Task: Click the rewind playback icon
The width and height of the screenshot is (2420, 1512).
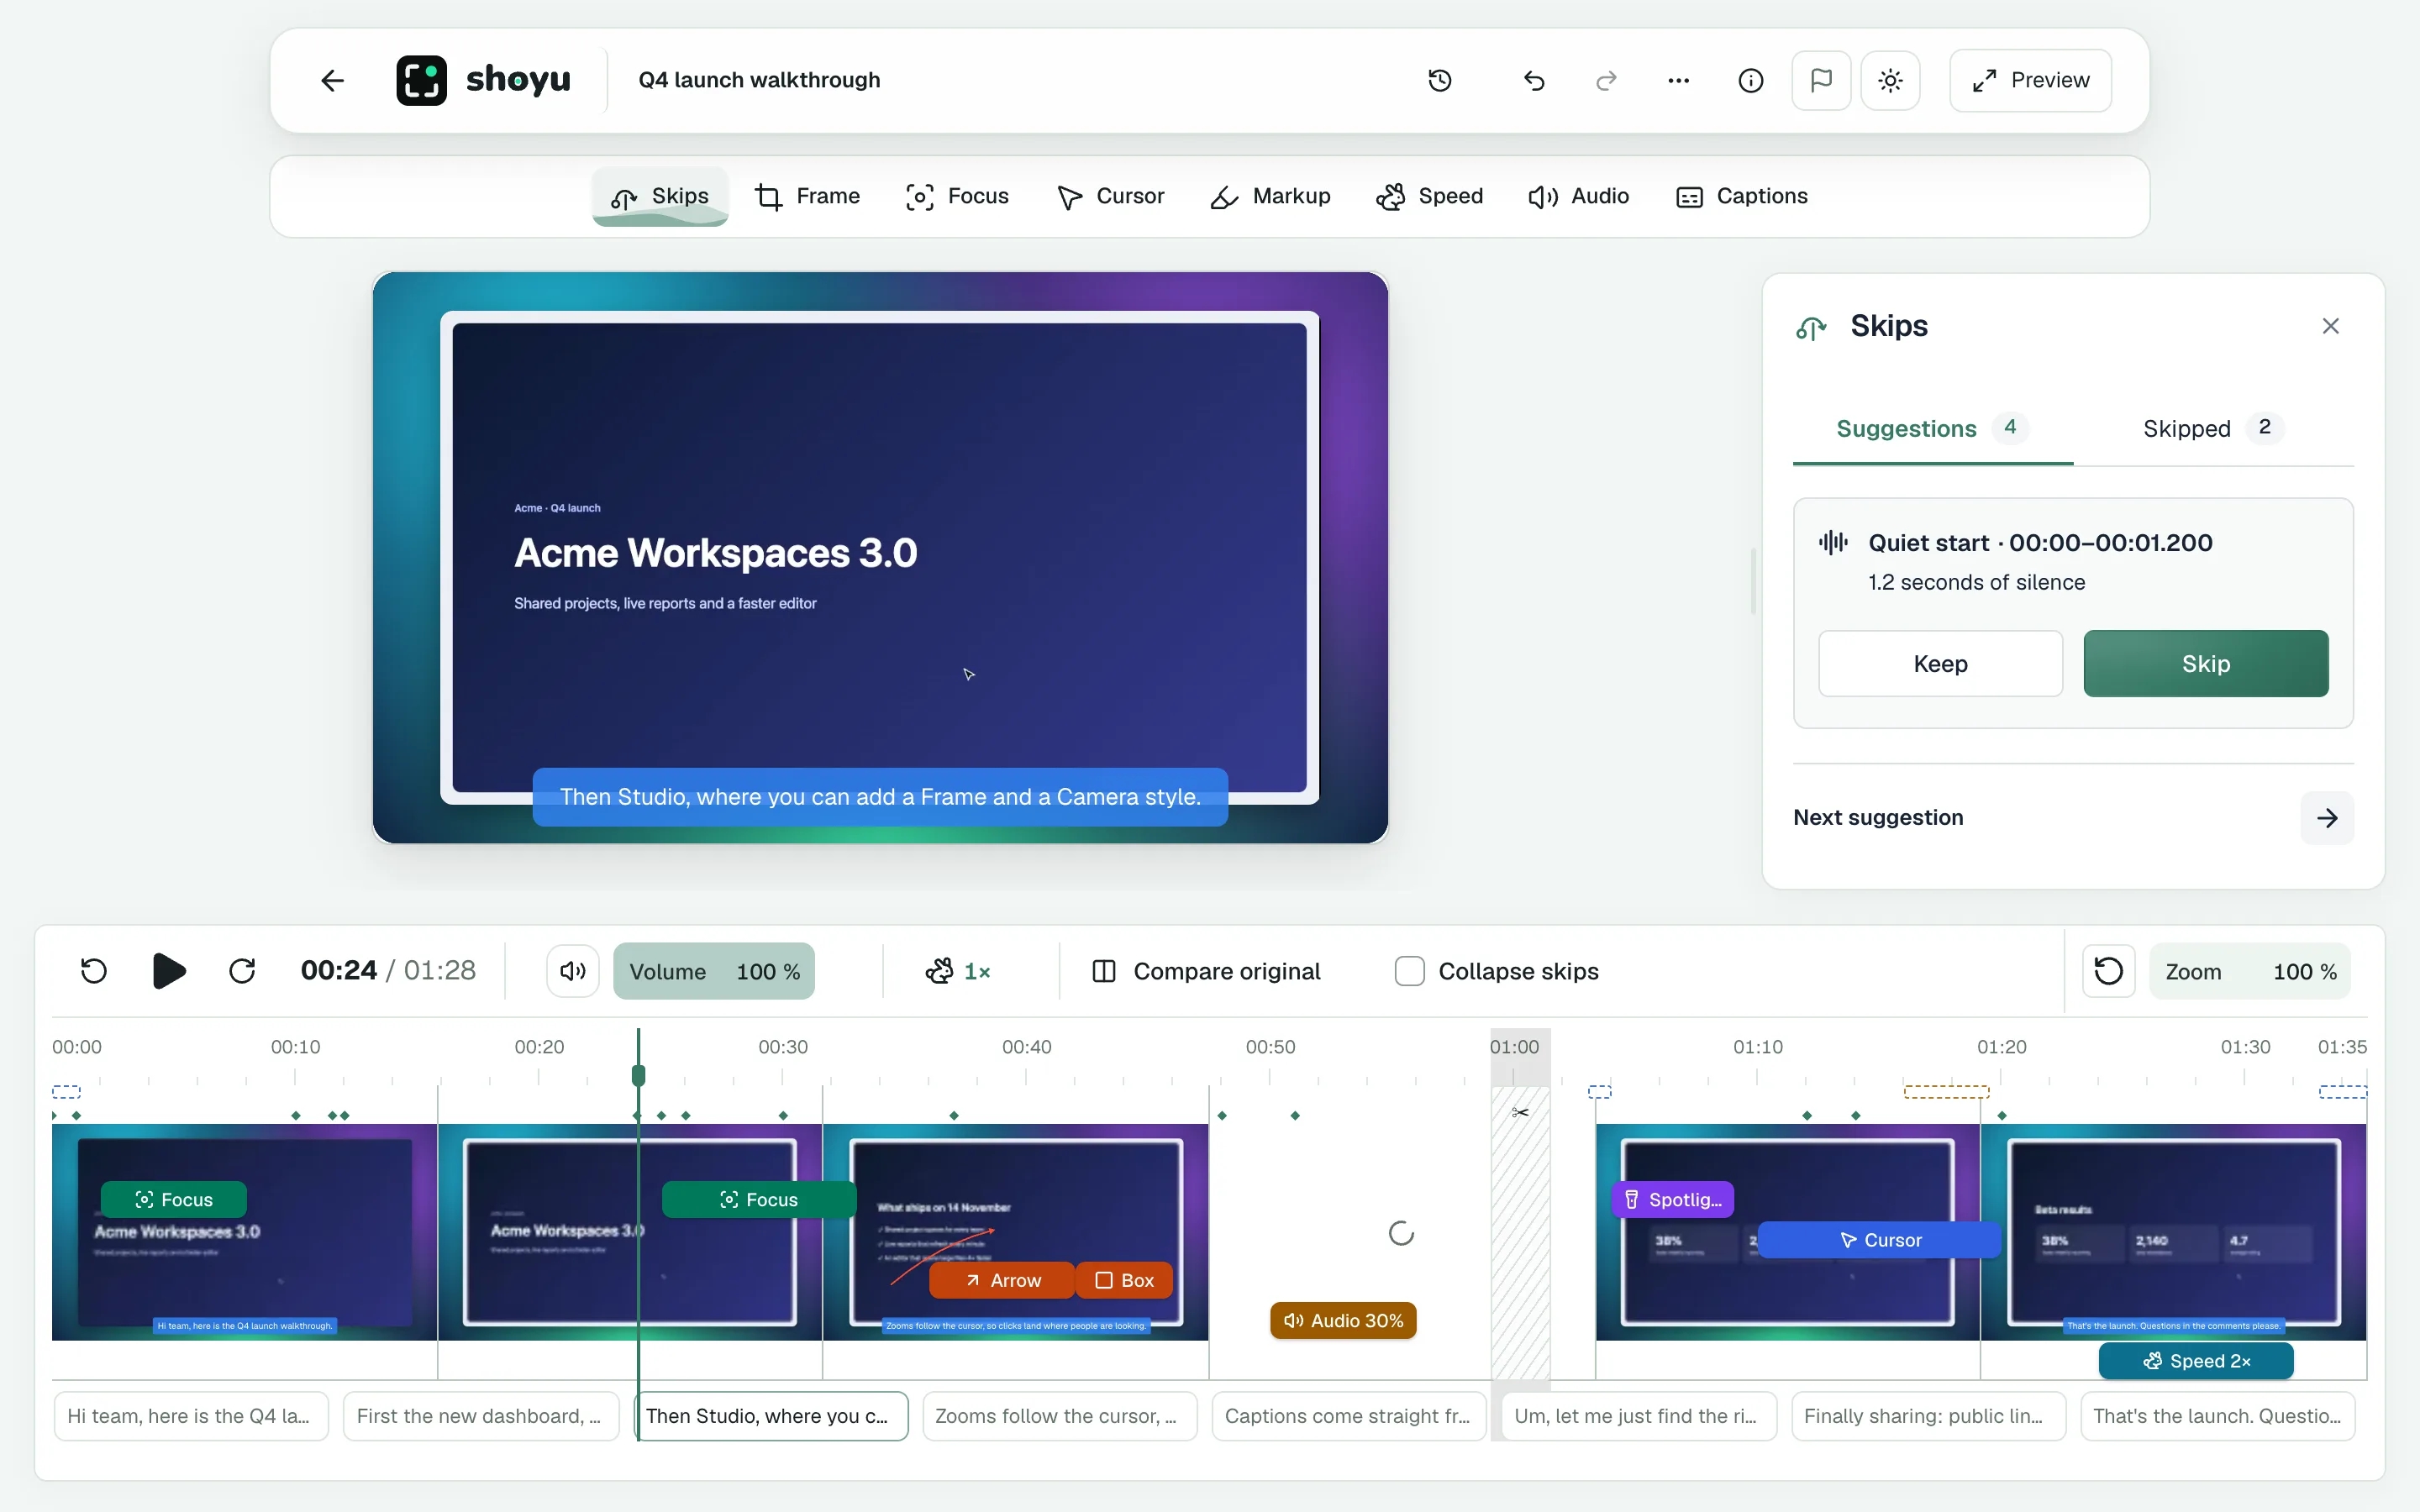Action: 93,971
